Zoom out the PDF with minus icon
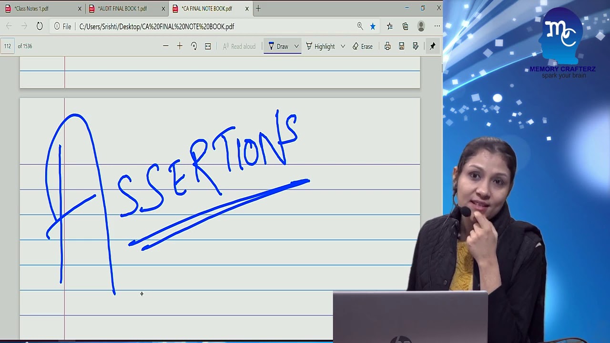The width and height of the screenshot is (610, 343). (165, 46)
